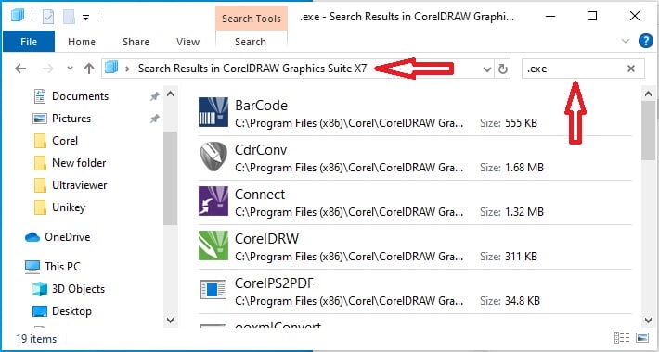Click the 19 items status text
This screenshot has width=659, height=352.
(36, 339)
